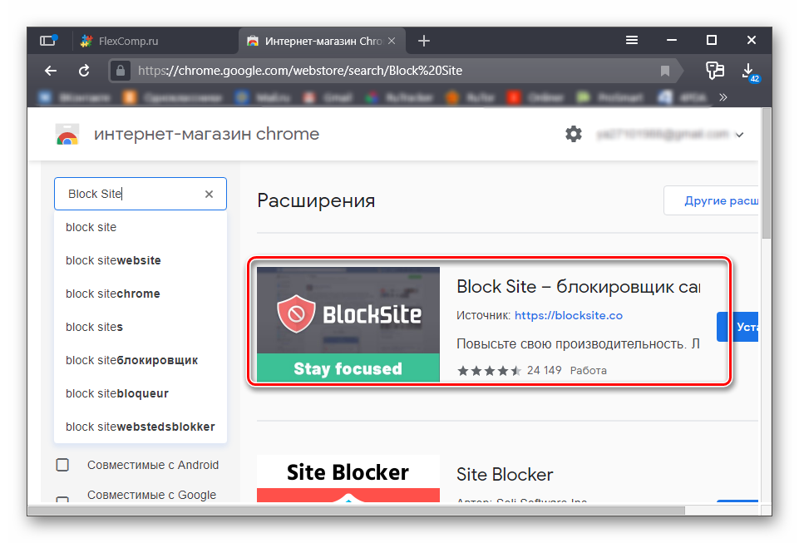The width and height of the screenshot is (799, 543).
Task: Click the Chrome Web Store logo
Action: (x=67, y=135)
